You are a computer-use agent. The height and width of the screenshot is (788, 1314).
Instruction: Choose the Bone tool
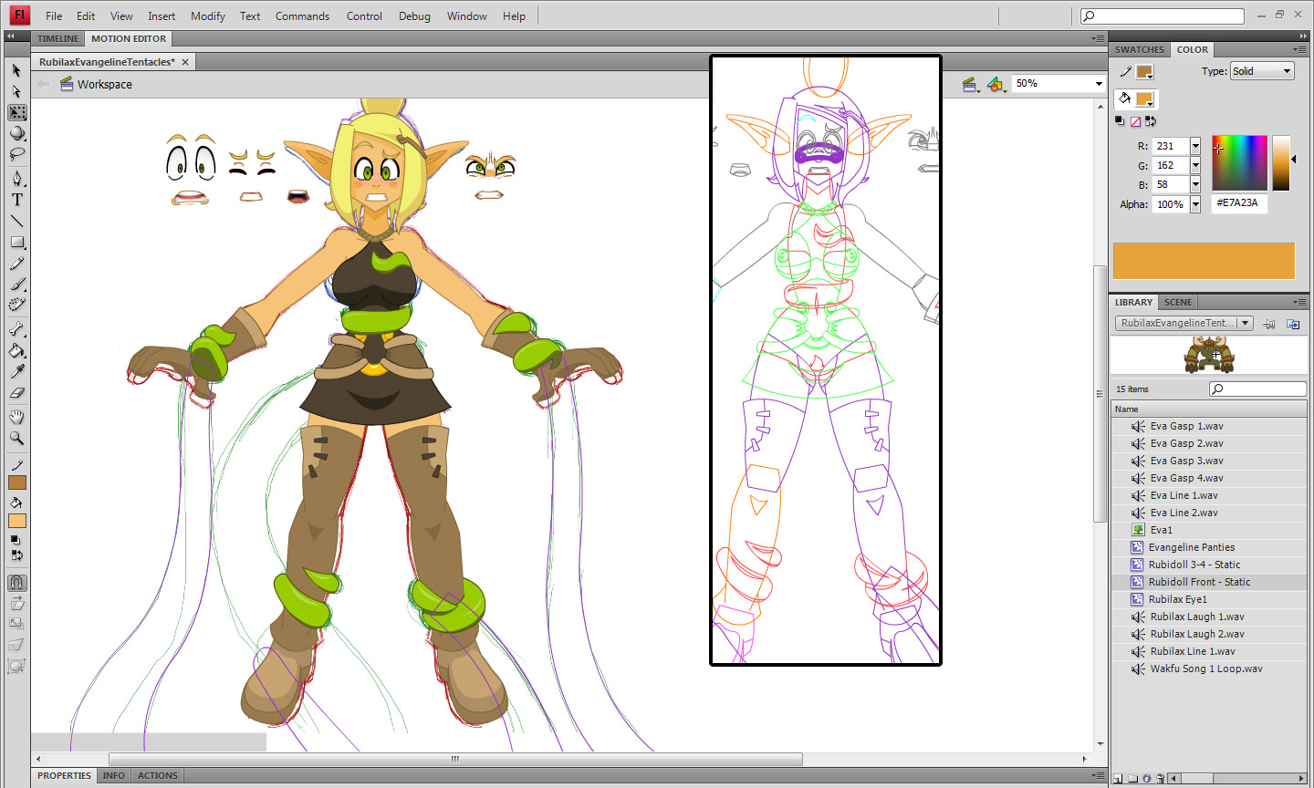[16, 329]
